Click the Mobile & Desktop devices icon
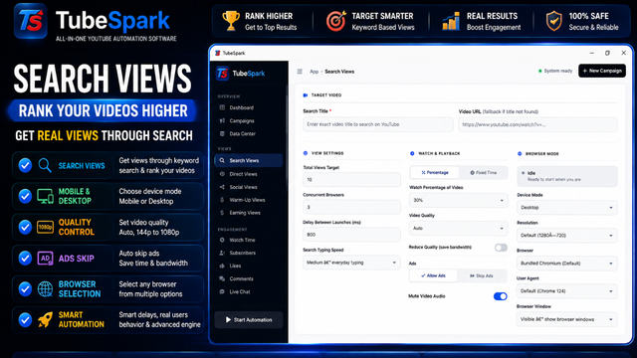Screen dimensions: 637x358 click(x=45, y=197)
